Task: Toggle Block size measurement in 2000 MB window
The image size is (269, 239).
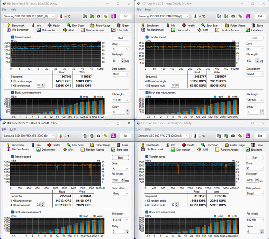Action: click(x=12, y=212)
